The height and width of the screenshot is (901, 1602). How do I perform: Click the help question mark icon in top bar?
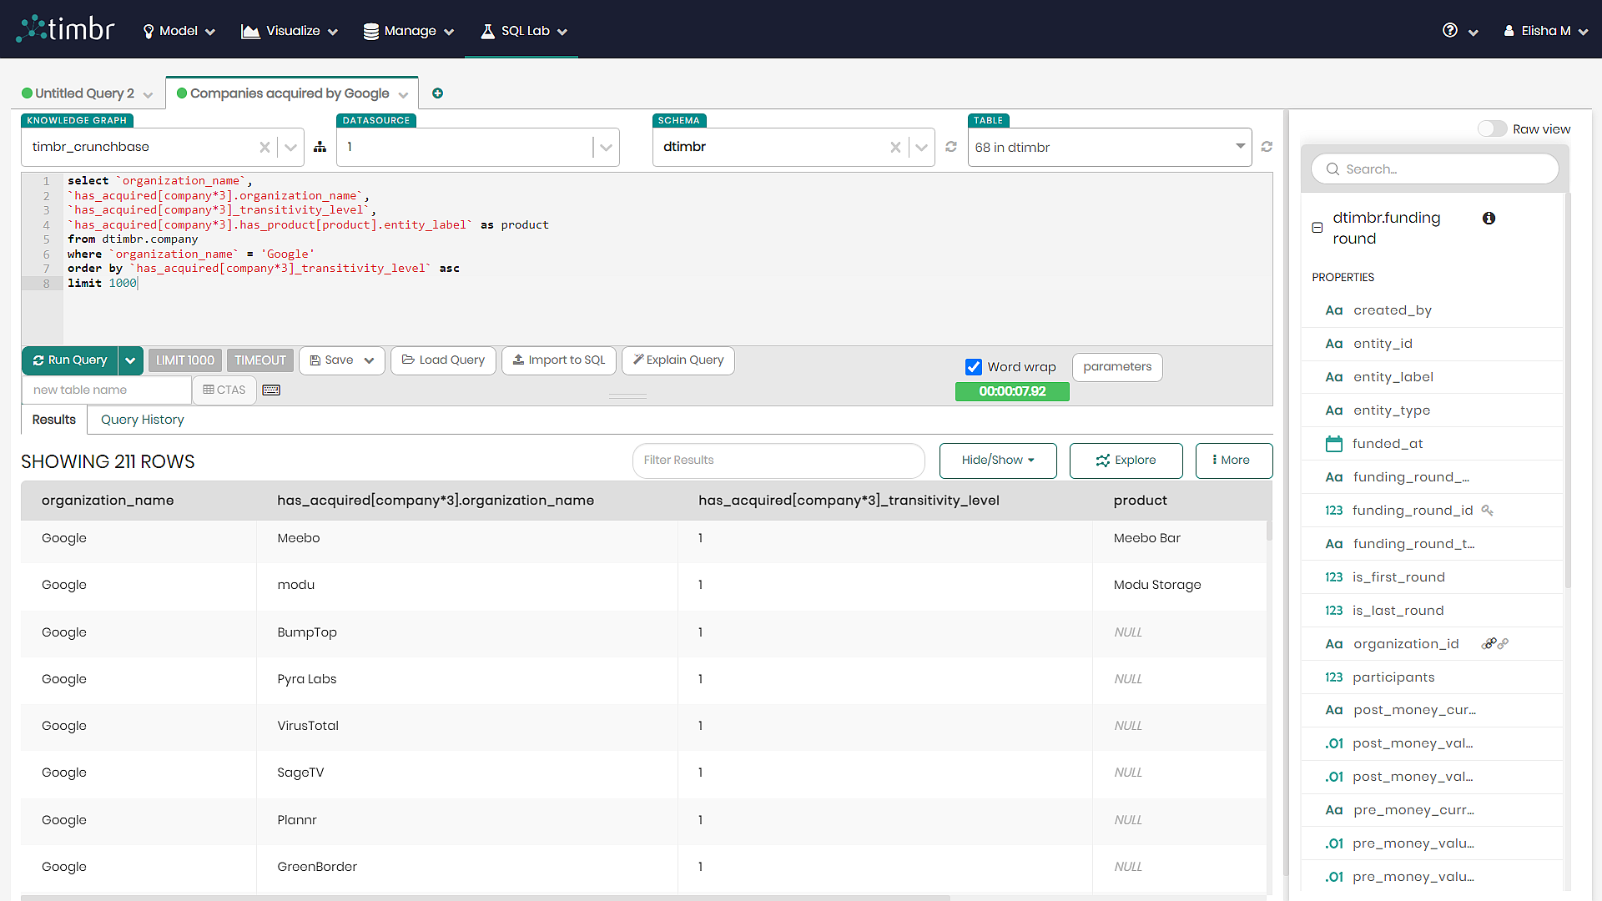pyautogui.click(x=1449, y=30)
